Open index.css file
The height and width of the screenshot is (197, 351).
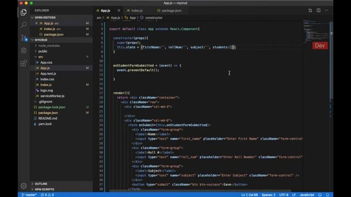[47, 79]
